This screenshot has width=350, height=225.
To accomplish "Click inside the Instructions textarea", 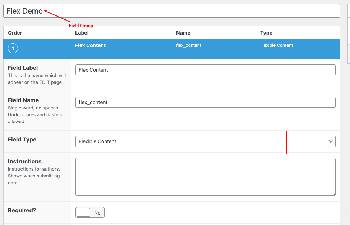I will (x=205, y=177).
